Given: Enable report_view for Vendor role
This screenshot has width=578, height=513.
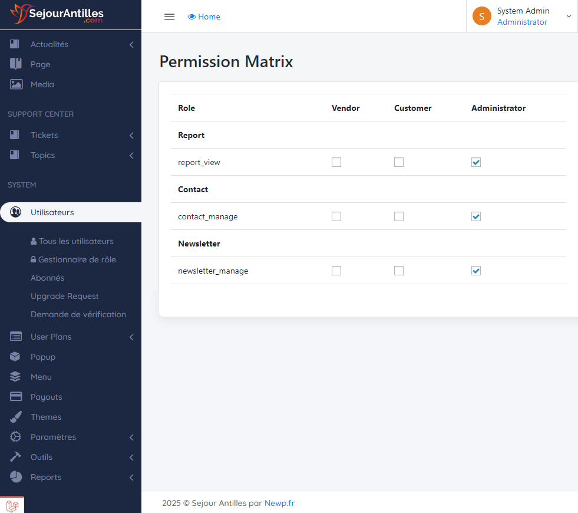Looking at the screenshot, I should (x=336, y=162).
